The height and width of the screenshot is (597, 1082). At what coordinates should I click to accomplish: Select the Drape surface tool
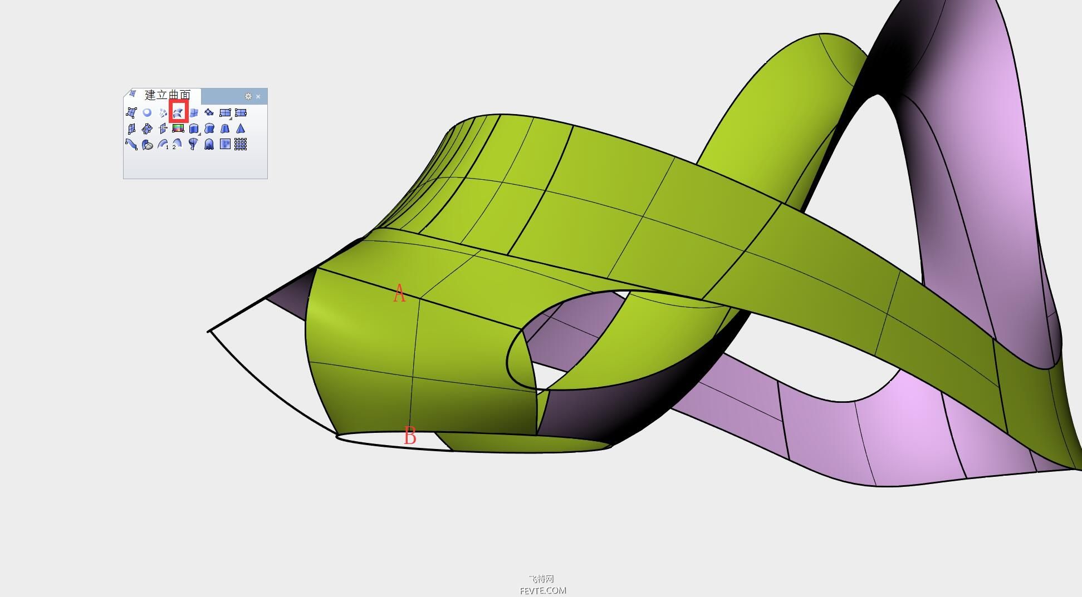click(x=209, y=144)
